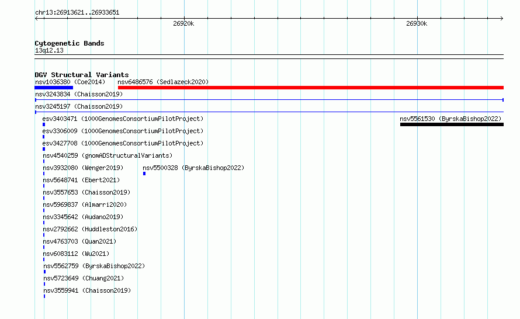Select the black nsv5561530 variant bar
The image size is (520, 319).
pyautogui.click(x=452, y=124)
